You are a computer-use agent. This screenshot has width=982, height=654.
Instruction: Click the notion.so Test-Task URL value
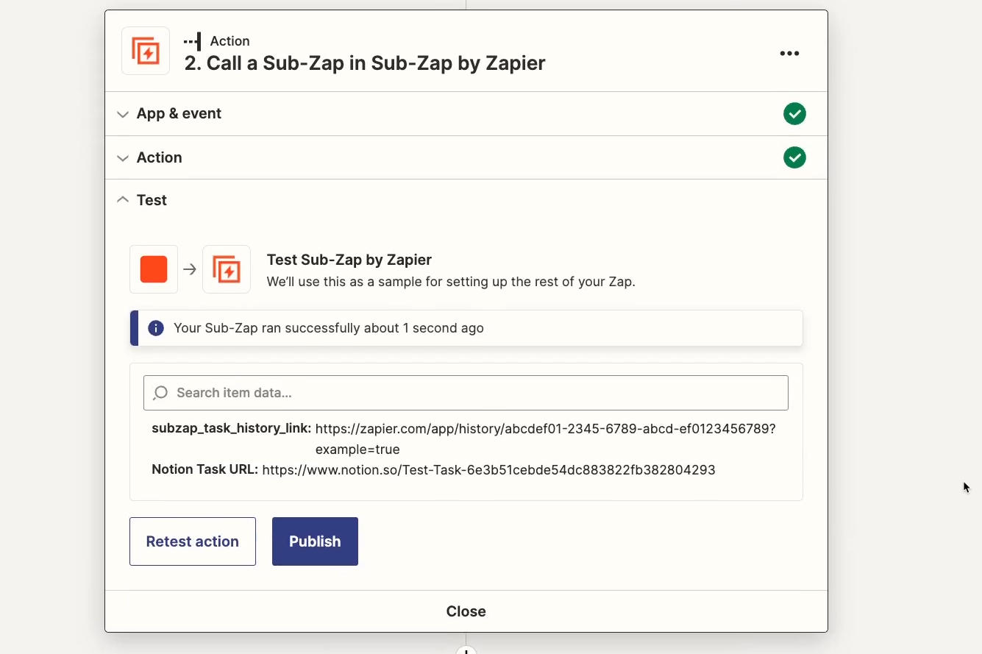pos(488,469)
